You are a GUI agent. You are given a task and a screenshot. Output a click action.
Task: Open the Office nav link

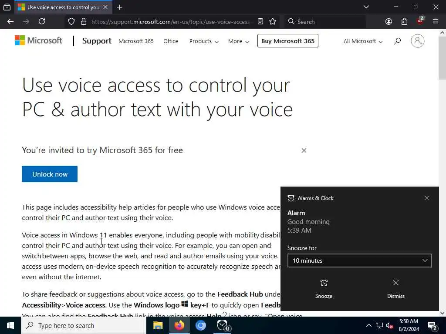click(171, 41)
